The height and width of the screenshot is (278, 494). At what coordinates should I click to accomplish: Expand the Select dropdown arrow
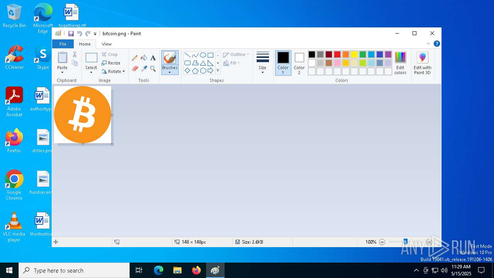click(x=91, y=72)
